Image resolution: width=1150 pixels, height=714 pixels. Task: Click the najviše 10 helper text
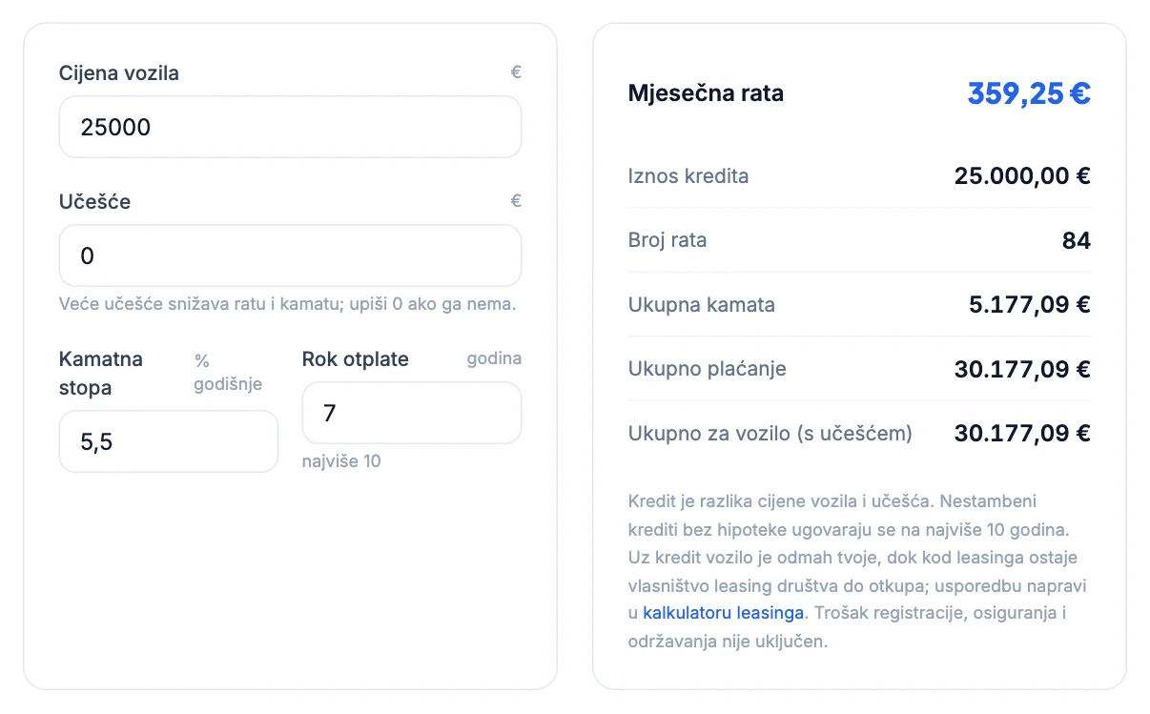click(341, 461)
